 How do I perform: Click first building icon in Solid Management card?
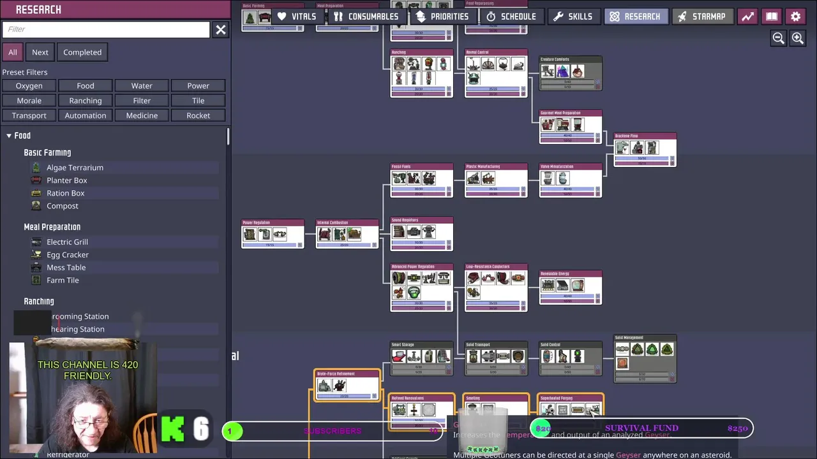[622, 349]
